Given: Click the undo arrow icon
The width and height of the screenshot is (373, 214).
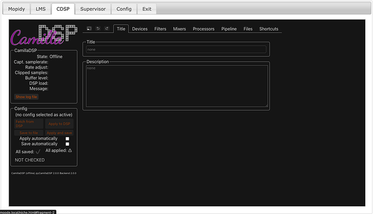Looking at the screenshot, I should coord(98,29).
